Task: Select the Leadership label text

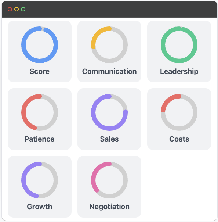Action: point(179,71)
